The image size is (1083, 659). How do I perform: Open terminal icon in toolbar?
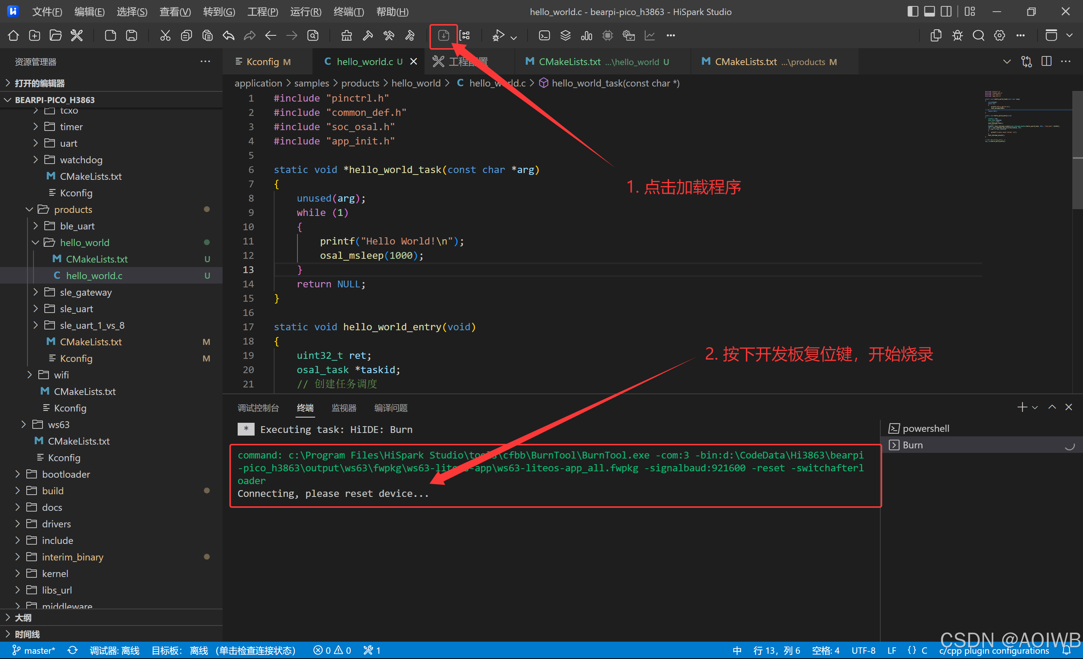coord(544,36)
